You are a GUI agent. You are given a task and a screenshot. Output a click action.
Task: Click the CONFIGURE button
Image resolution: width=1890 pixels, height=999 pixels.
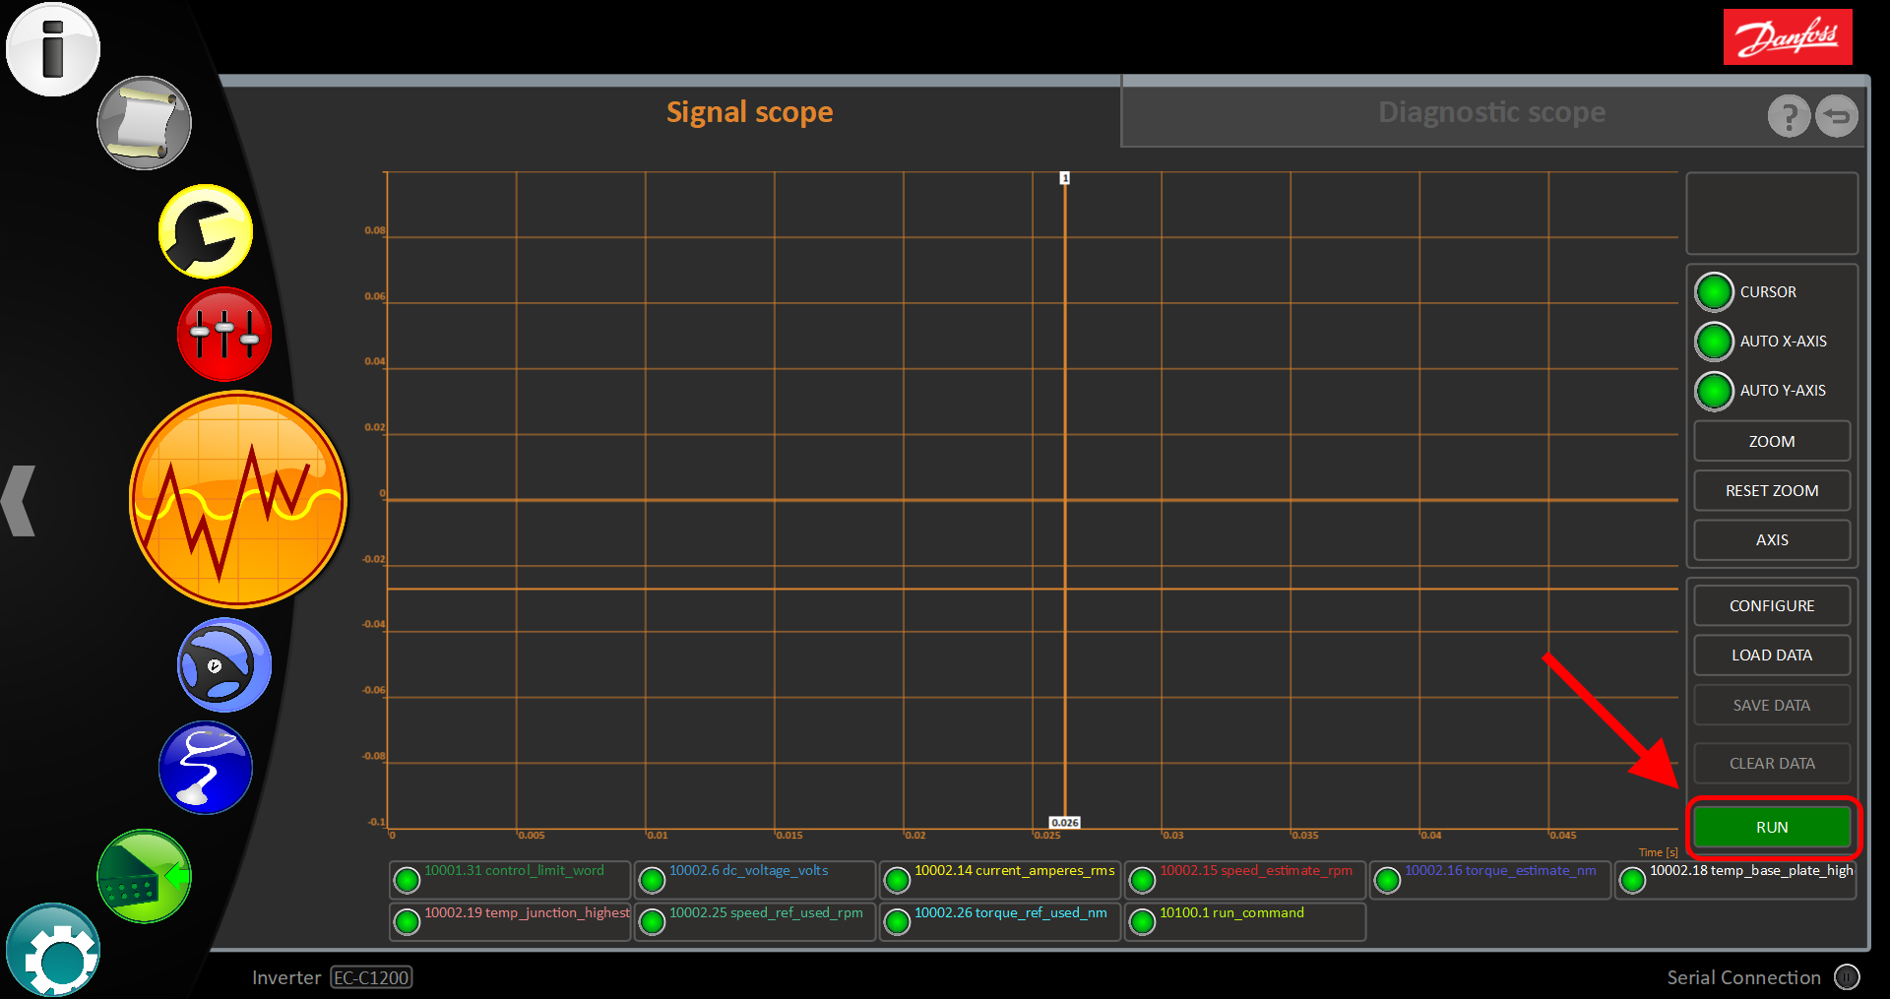point(1772,606)
